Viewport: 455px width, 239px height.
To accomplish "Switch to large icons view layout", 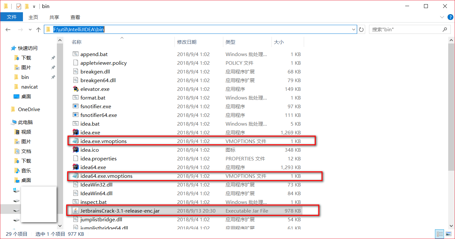I will click(x=449, y=234).
